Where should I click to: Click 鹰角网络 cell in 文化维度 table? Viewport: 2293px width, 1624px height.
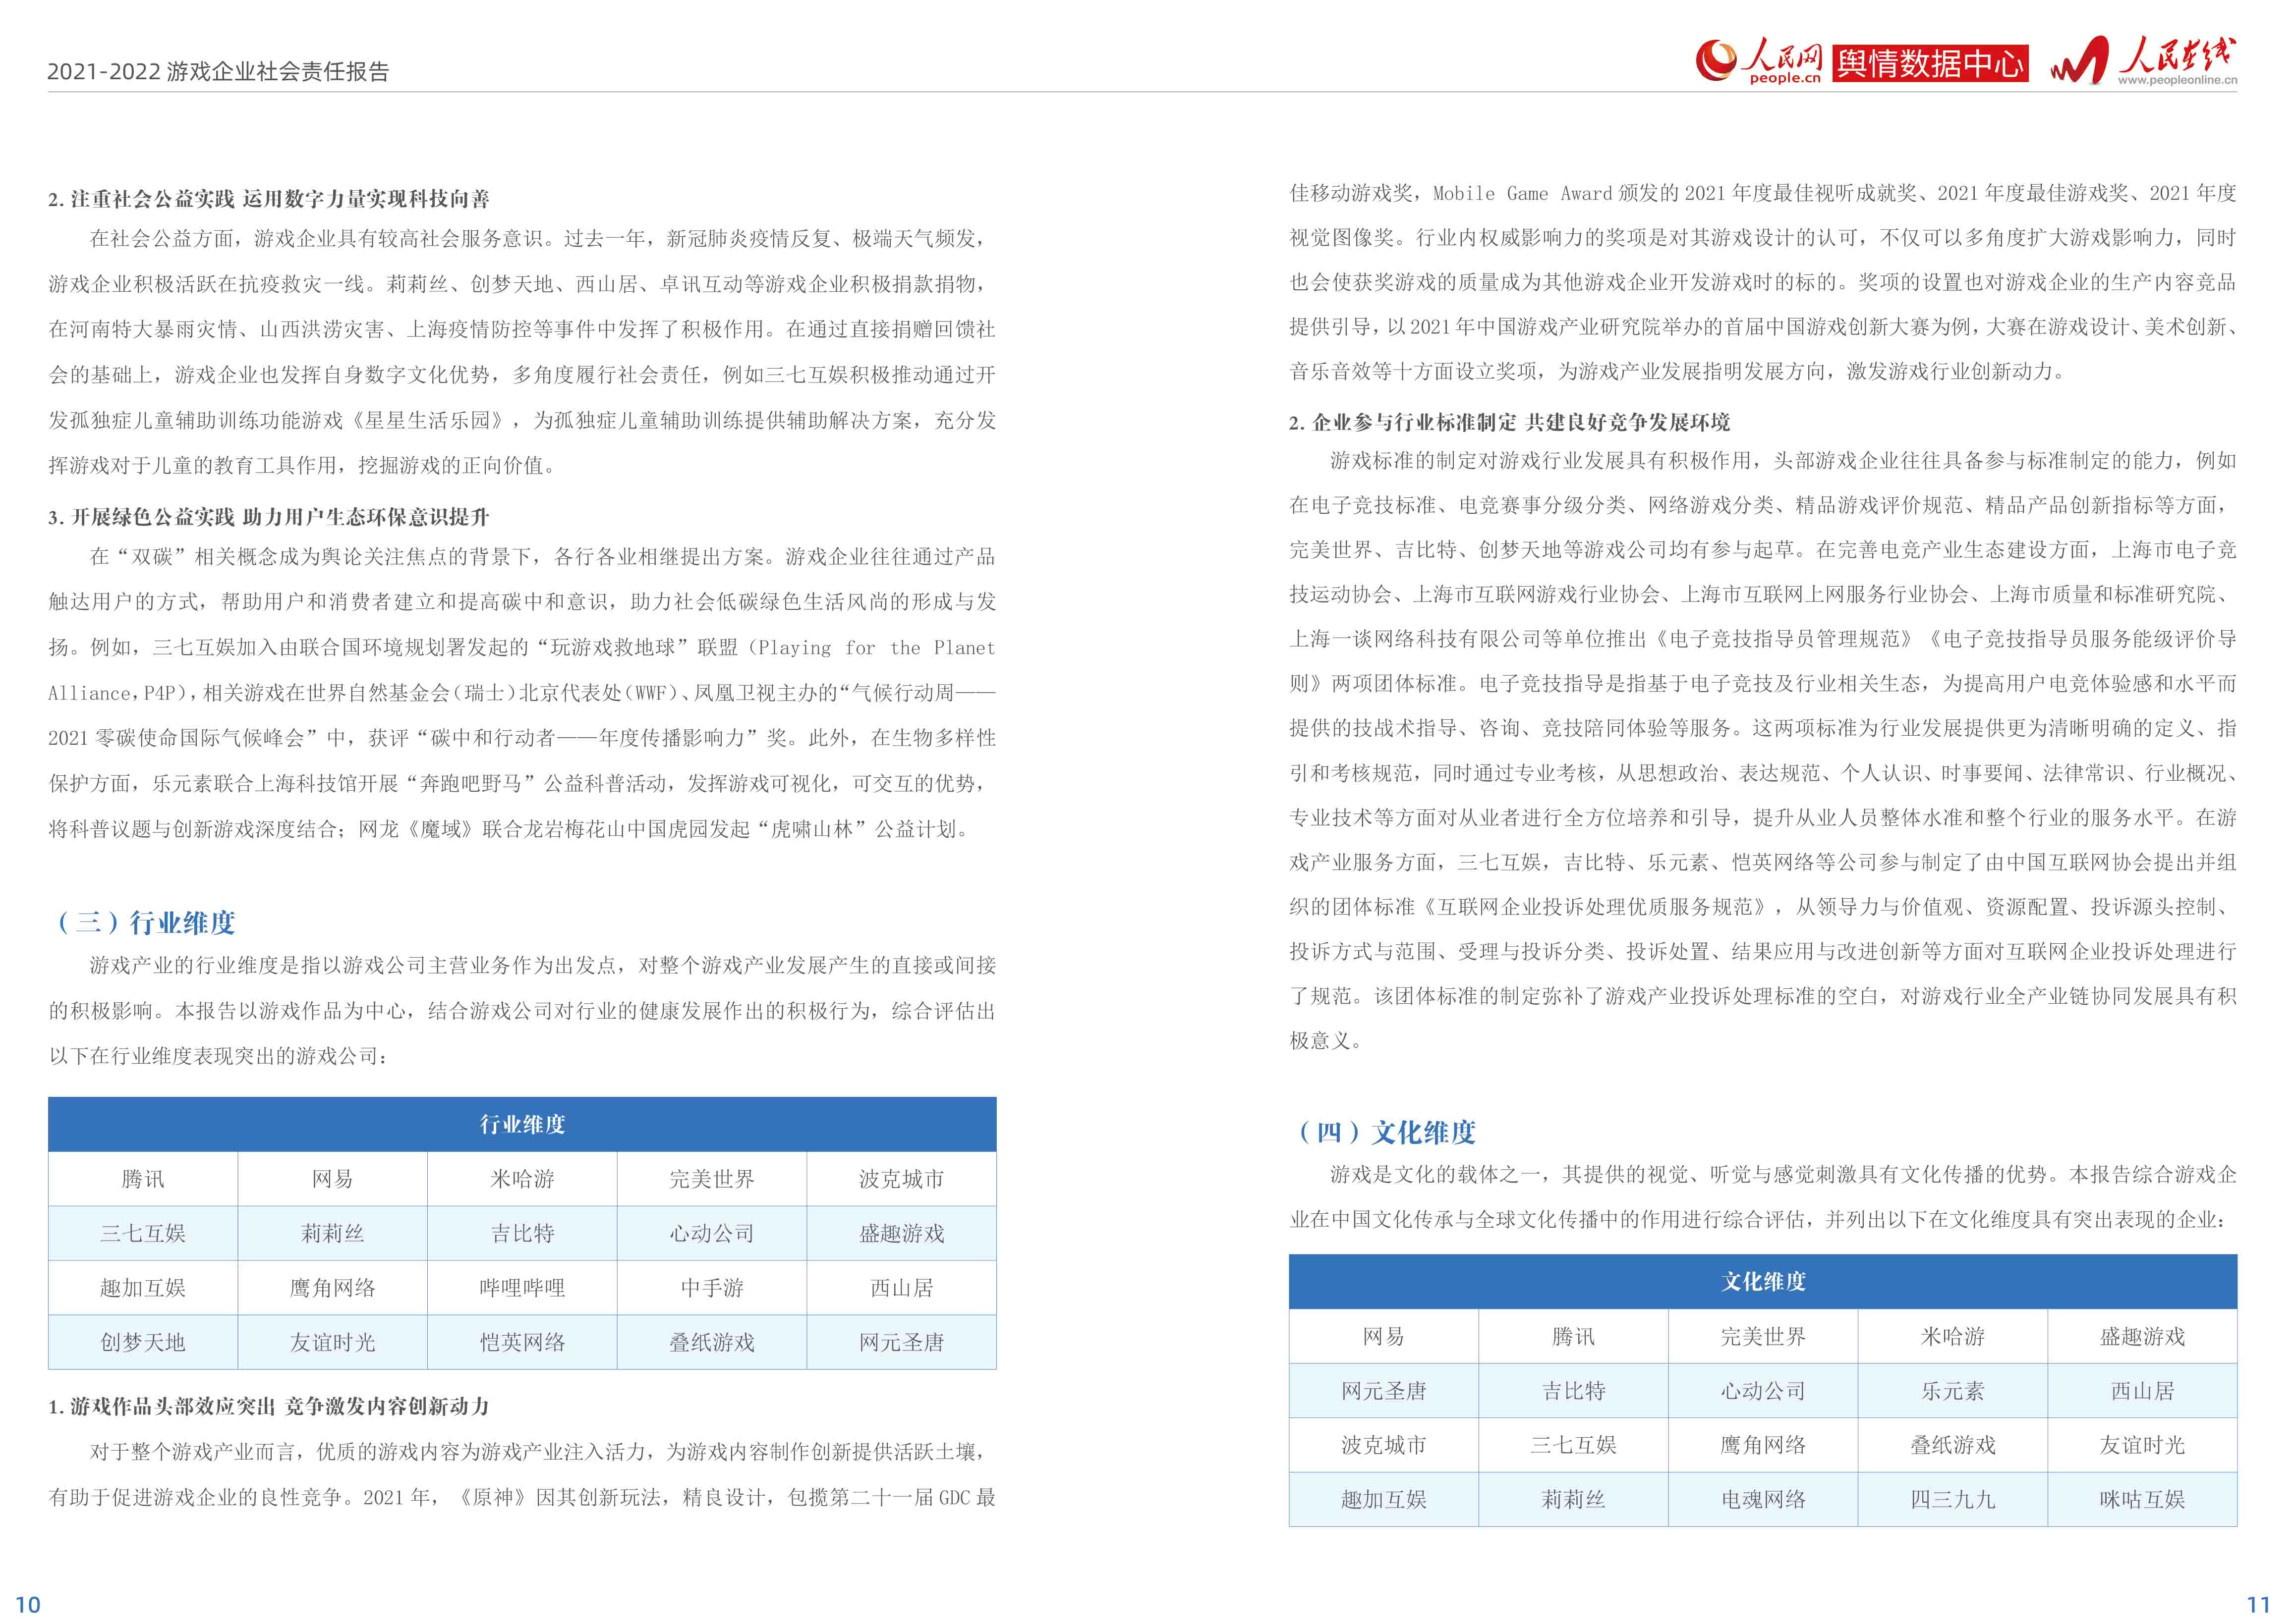coord(1763,1445)
